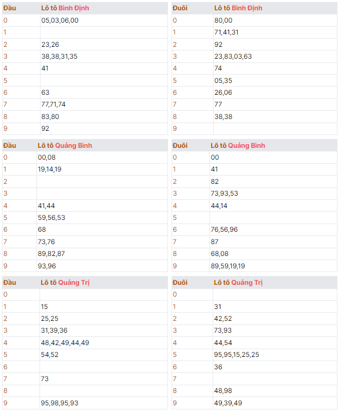Click the Bình Định link in Đầu table header
Image resolution: width=340 pixels, height=411 pixels.
coord(73,8)
